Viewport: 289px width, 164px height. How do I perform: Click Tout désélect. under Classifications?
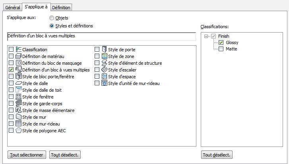[x=217, y=155]
